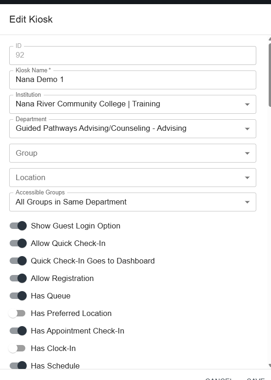Click the Kiosk Name input field

tap(133, 80)
